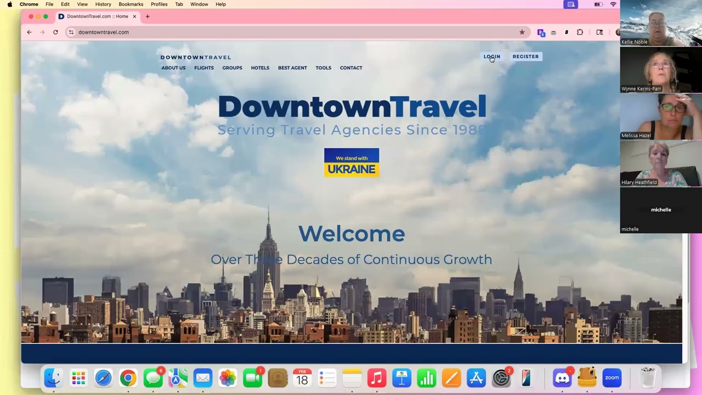Open Mail from the dock
702x395 pixels.
pos(203,378)
